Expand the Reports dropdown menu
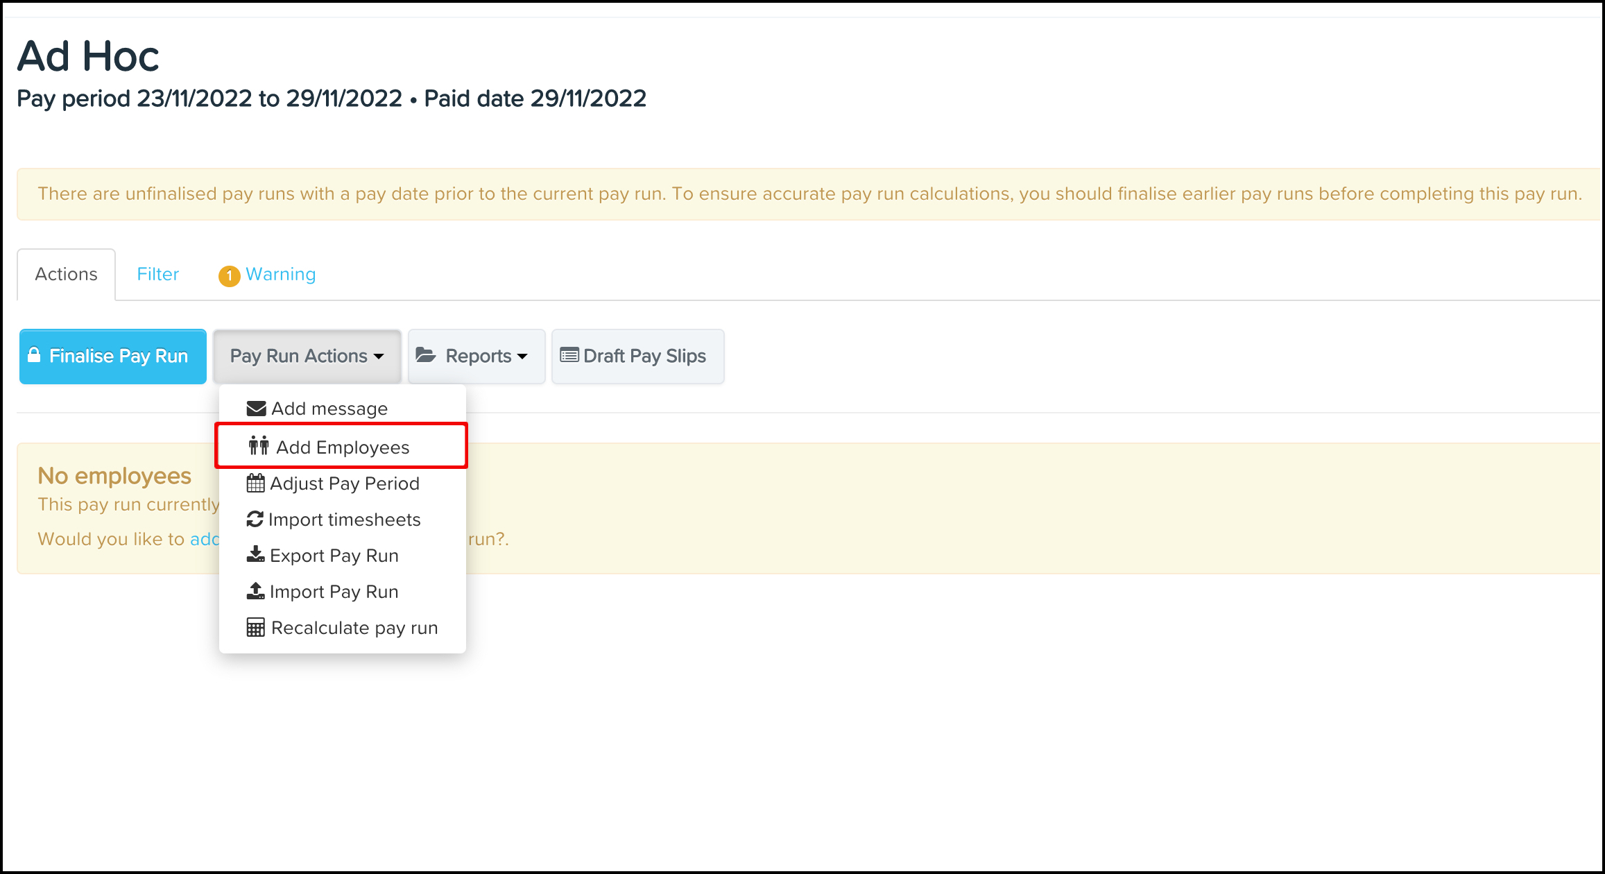Image resolution: width=1605 pixels, height=874 pixels. coord(476,357)
